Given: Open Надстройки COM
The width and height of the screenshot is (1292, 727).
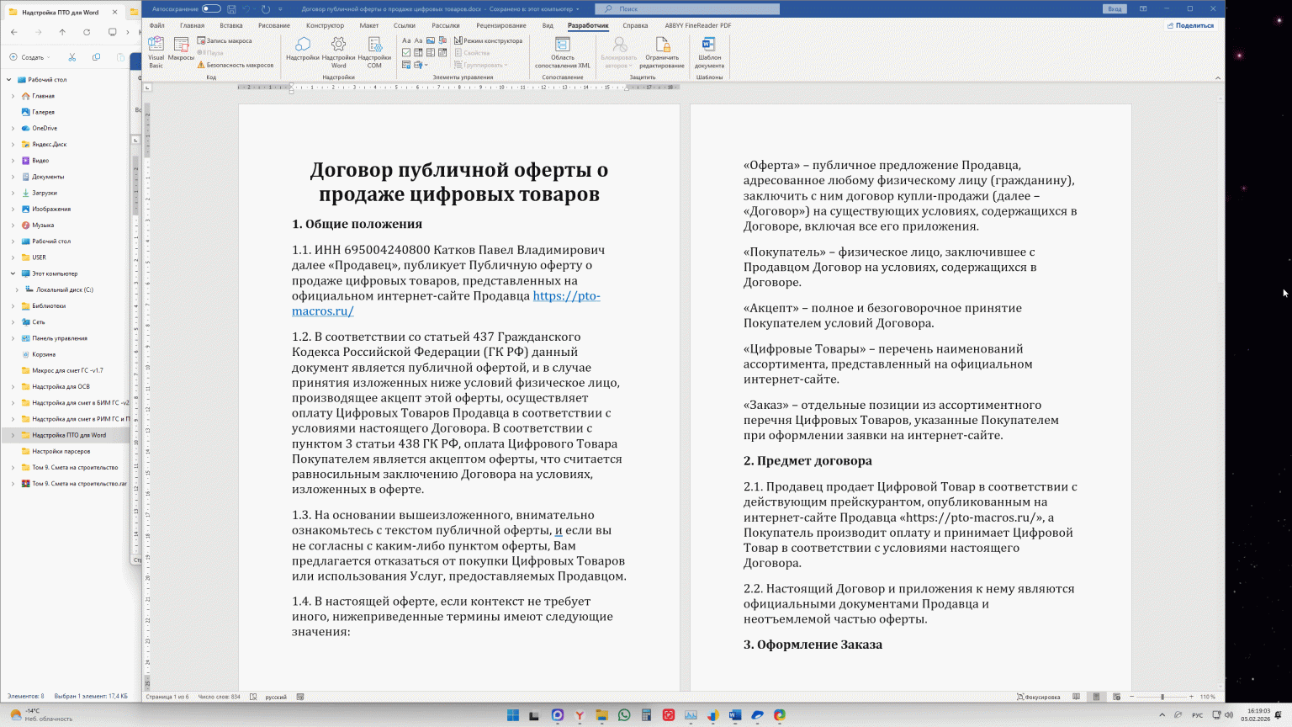Looking at the screenshot, I should point(373,53).
